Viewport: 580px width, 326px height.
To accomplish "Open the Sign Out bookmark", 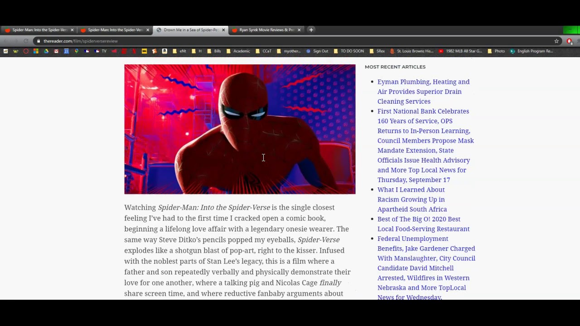I will coord(317,51).
